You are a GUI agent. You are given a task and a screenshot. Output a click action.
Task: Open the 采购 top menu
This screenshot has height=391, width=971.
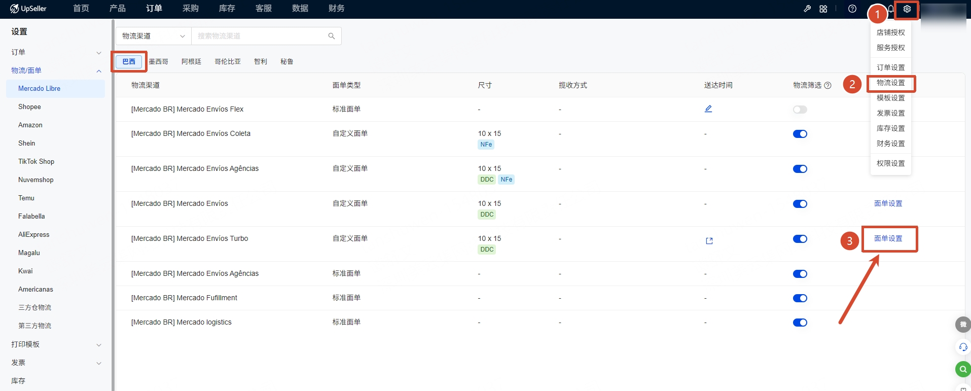[x=191, y=9]
